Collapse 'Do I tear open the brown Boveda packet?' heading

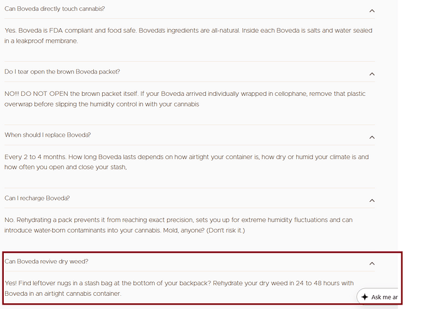click(x=62, y=72)
